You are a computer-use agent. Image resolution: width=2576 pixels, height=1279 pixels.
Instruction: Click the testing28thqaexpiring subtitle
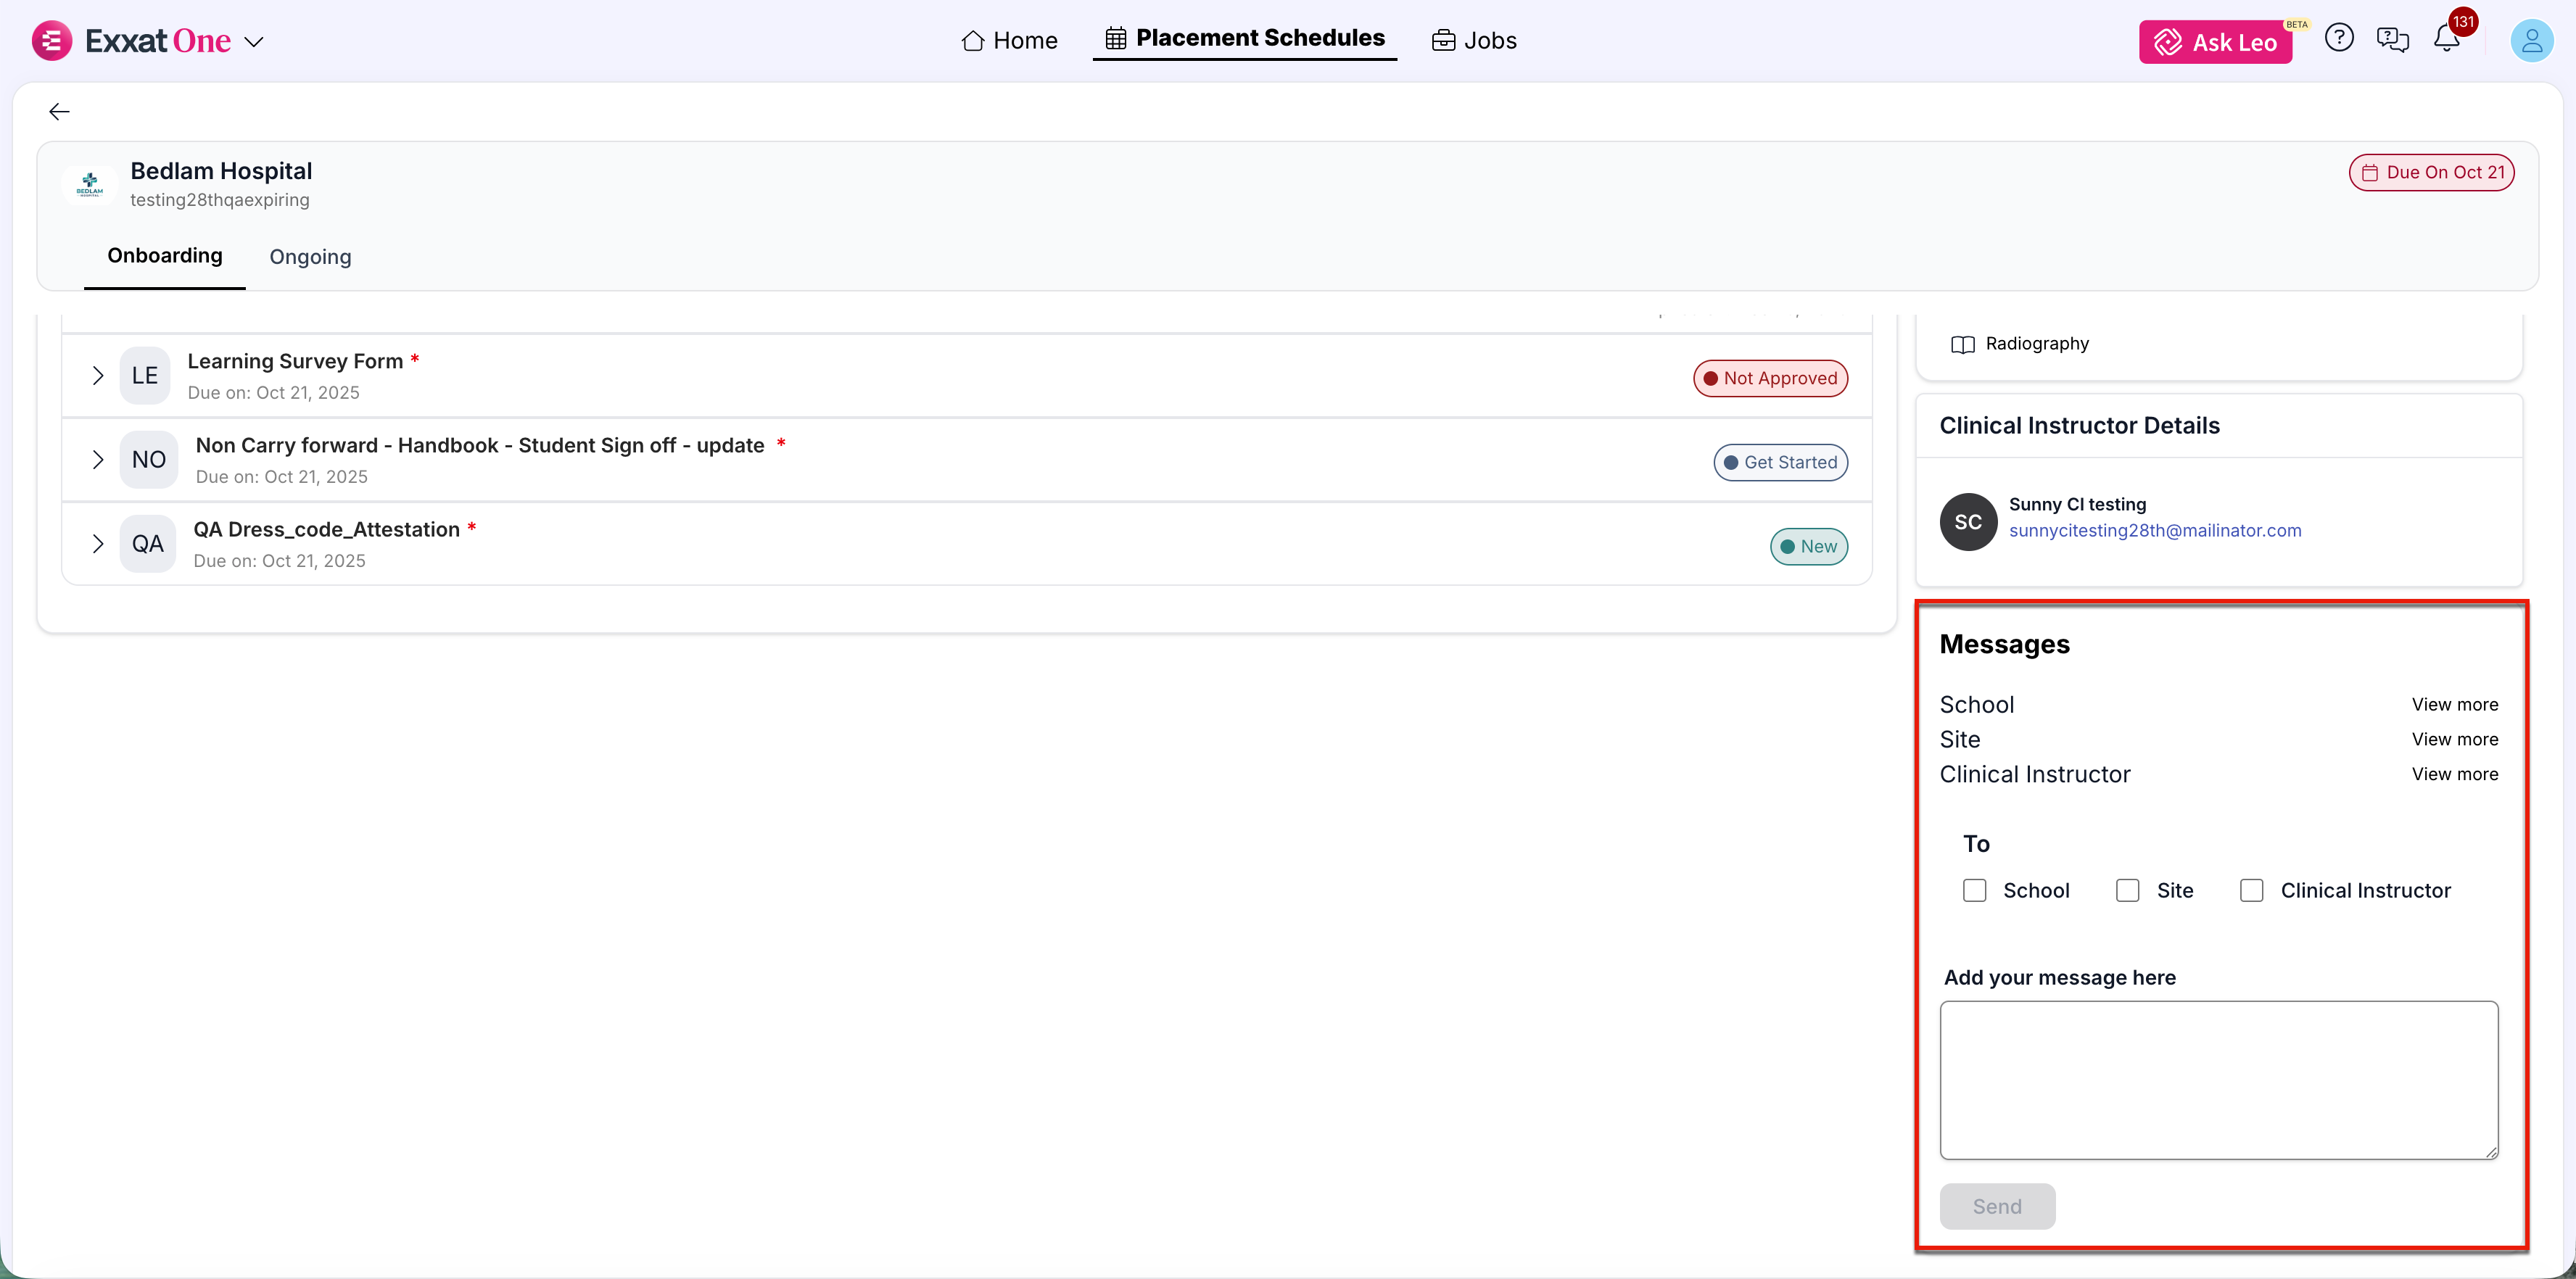[x=220, y=200]
